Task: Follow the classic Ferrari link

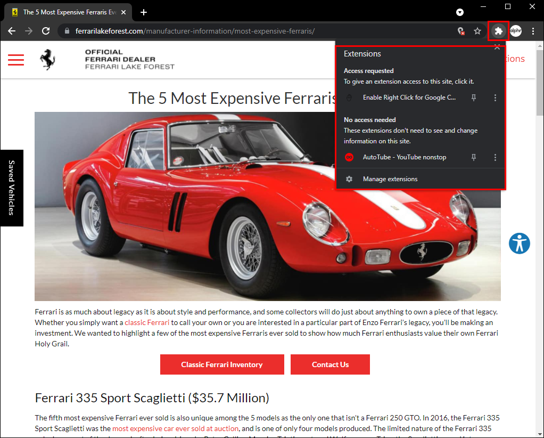Action: click(147, 322)
